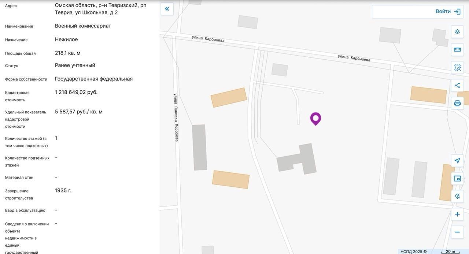Zoom in on the map
Image resolution: width=469 pixels, height=254 pixels.
[x=457, y=214]
